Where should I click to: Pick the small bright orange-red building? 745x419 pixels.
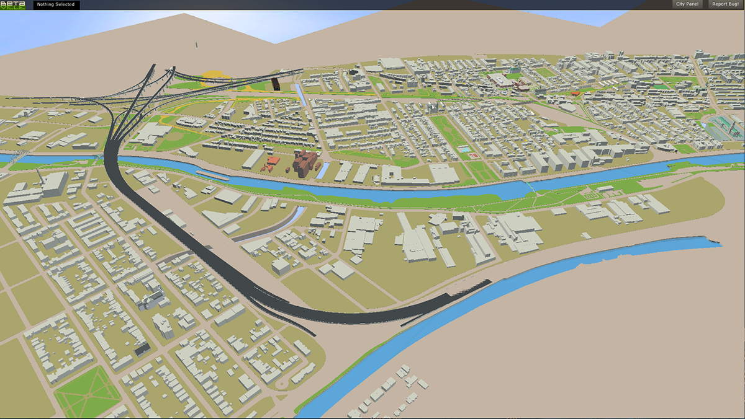pyautogui.click(x=575, y=94)
